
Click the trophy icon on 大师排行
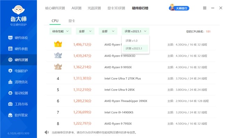(x=172, y=8)
